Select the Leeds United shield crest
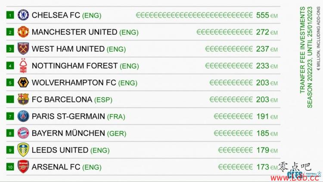 23,150
